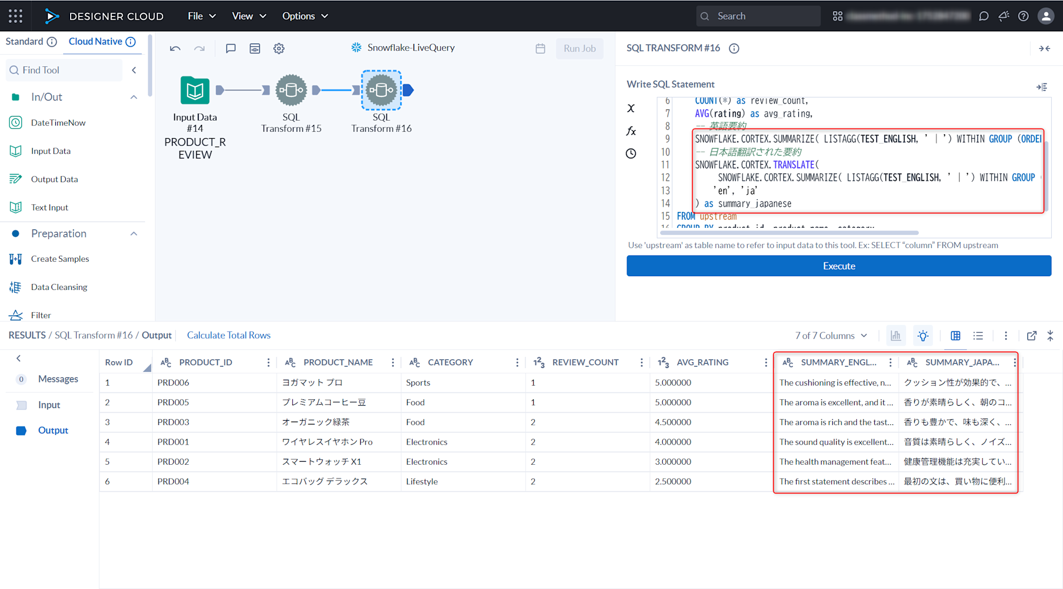Switch to the Standard tool tab
The image size is (1063, 589).
(x=24, y=41)
